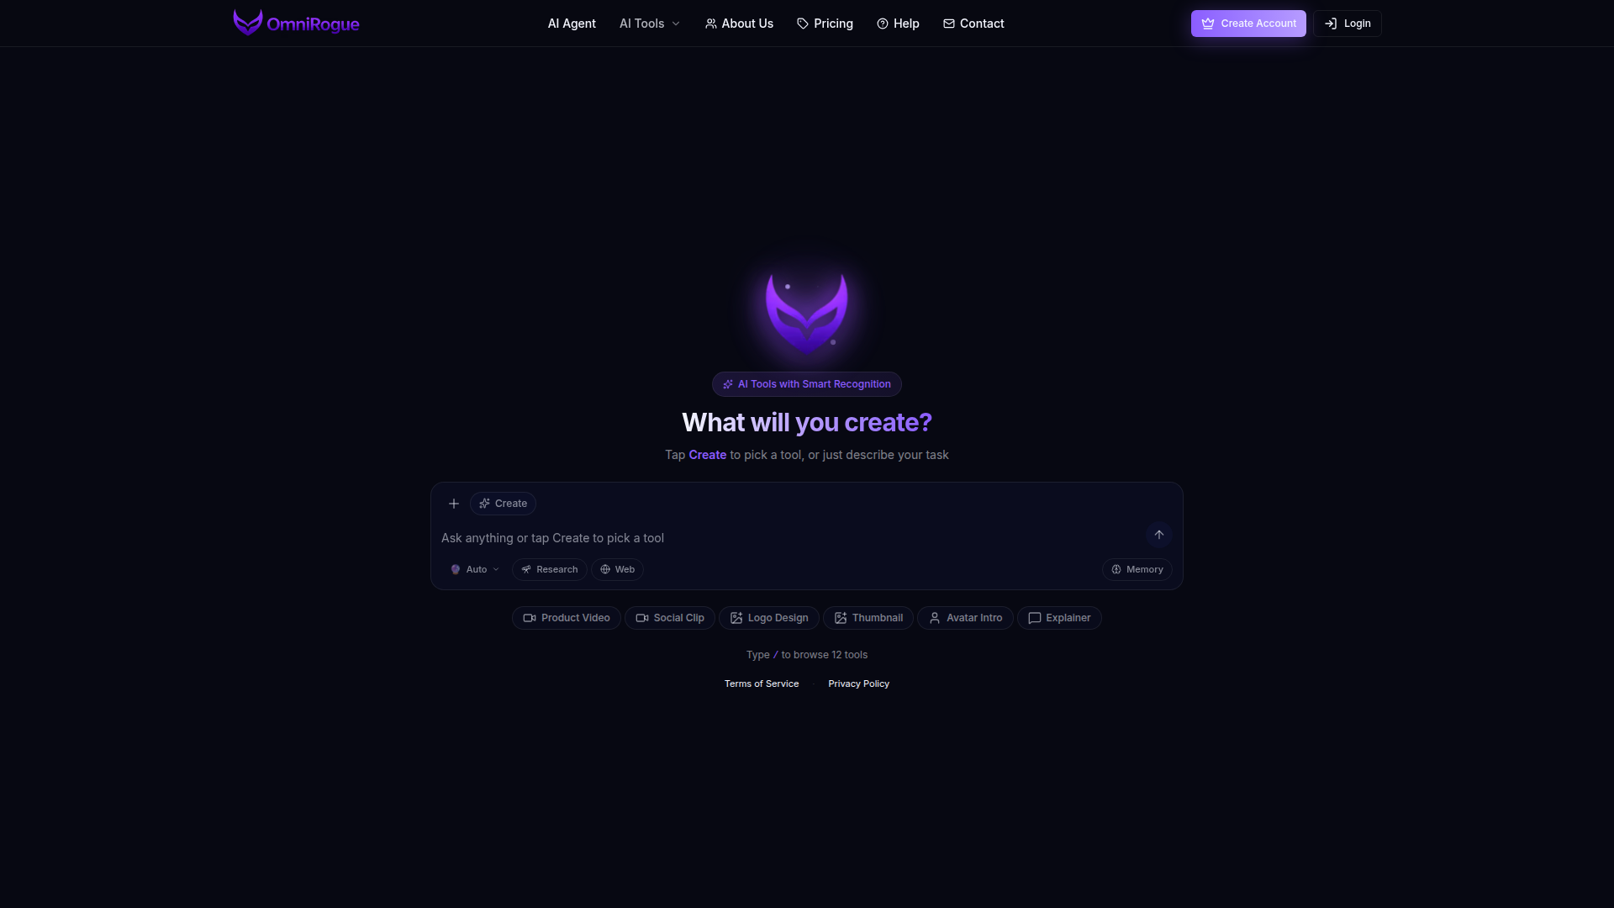Click the Create Account button

coord(1248,24)
